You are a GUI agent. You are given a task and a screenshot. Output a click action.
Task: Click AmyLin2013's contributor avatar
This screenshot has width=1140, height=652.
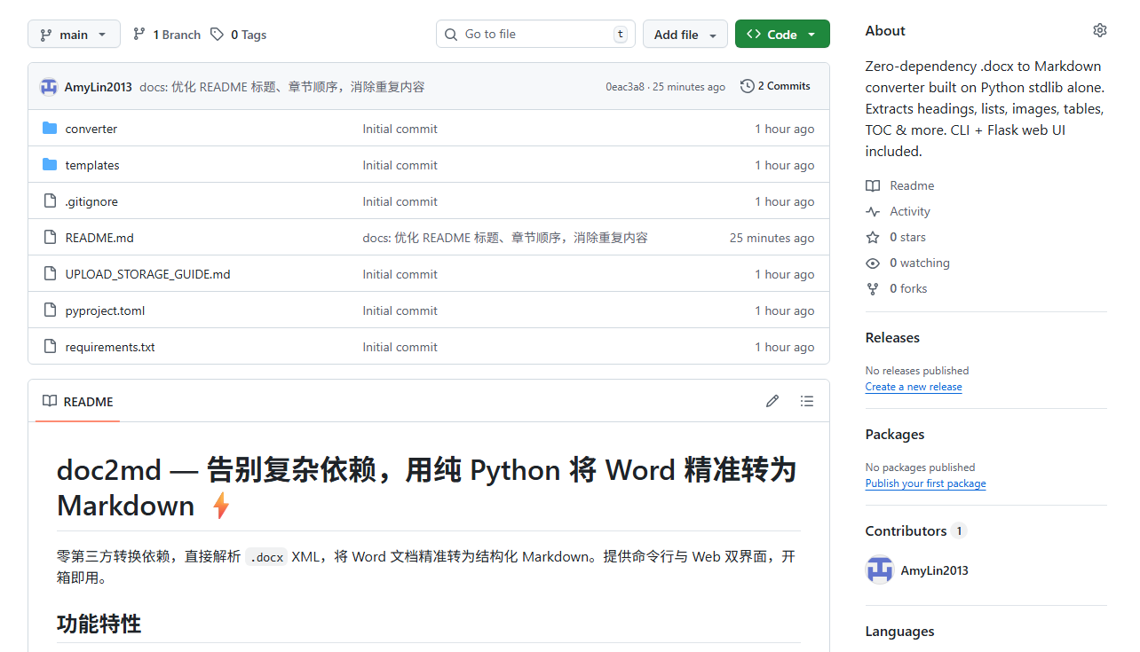pyautogui.click(x=879, y=570)
